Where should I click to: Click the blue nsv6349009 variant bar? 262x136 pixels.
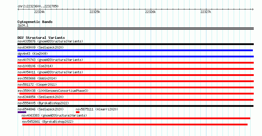[x=135, y=50]
